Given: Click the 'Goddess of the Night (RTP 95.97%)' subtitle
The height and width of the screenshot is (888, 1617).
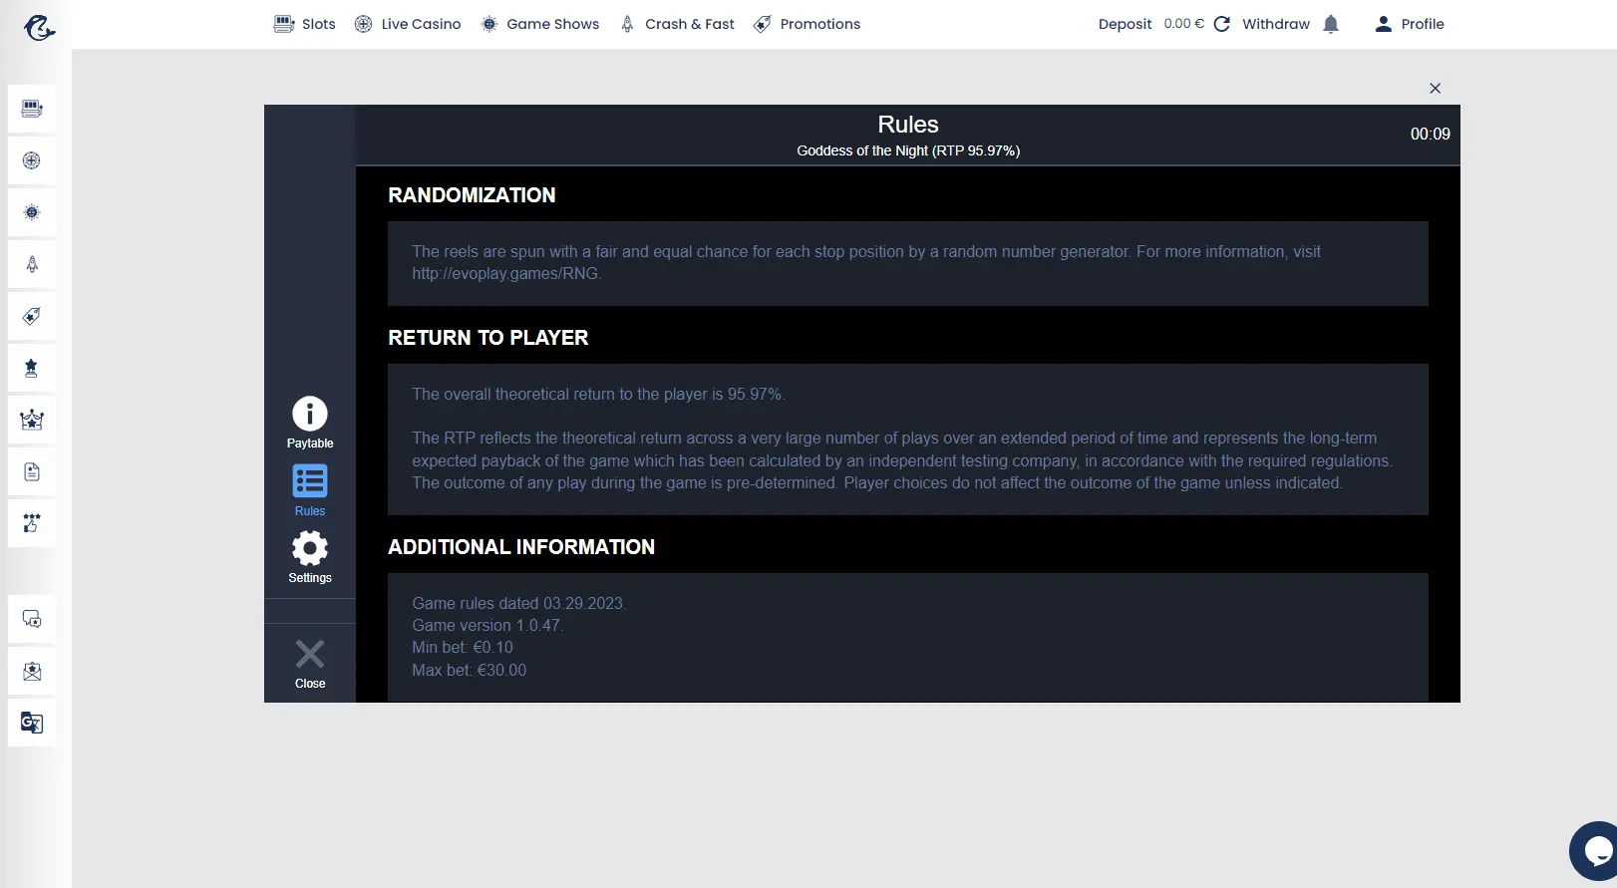Looking at the screenshot, I should (x=908, y=150).
